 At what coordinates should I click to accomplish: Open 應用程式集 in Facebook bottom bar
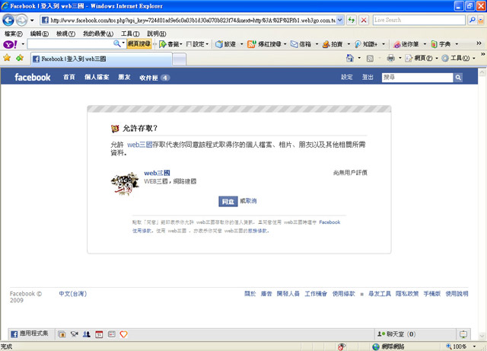click(x=30, y=334)
